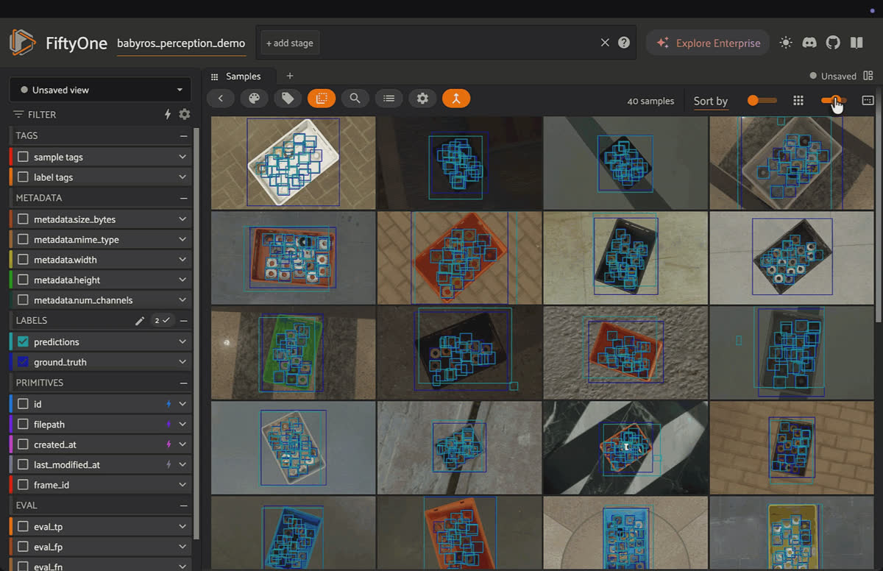Check the label tags checkbox

click(23, 177)
